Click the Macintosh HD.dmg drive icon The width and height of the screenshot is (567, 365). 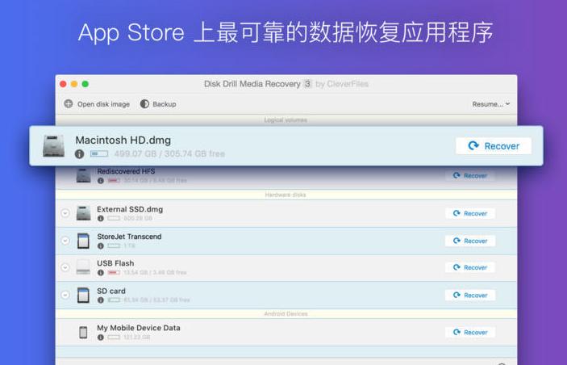click(54, 146)
